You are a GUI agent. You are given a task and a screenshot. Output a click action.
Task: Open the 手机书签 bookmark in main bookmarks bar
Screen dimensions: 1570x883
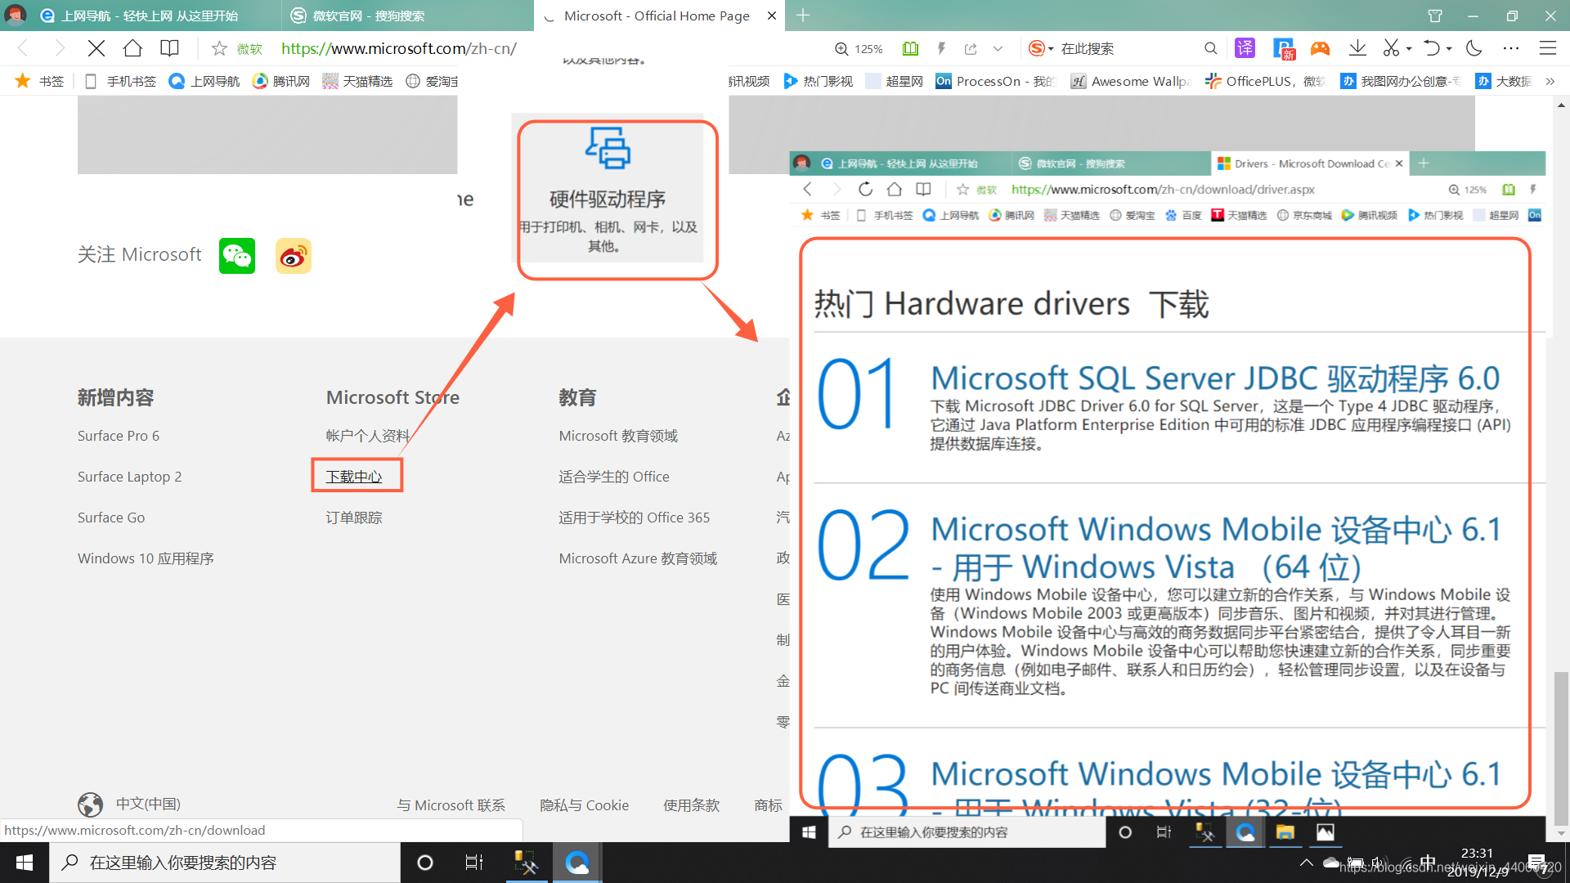pyautogui.click(x=120, y=81)
